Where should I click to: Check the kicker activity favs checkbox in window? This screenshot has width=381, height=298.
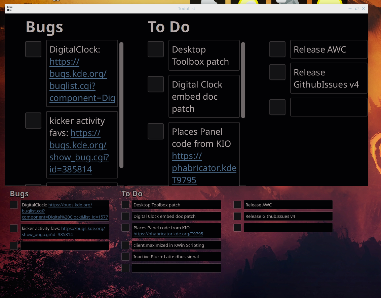point(33,121)
